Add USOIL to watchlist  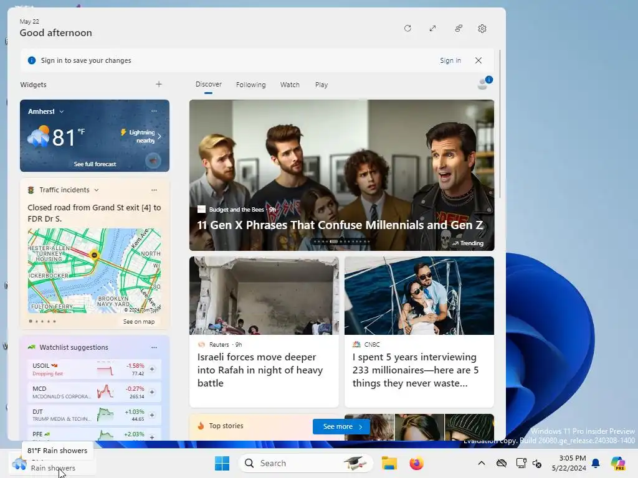pyautogui.click(x=152, y=369)
